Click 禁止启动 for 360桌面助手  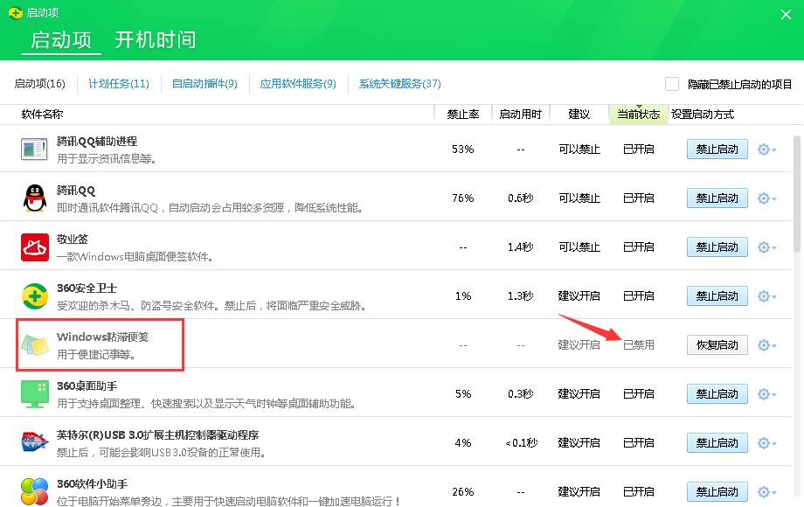(717, 393)
